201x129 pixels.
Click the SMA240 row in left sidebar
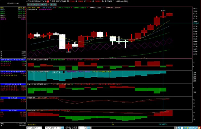(13, 17)
